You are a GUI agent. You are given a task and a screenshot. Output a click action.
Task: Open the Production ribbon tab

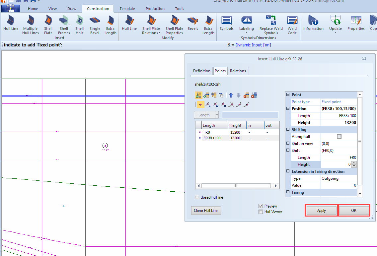click(x=155, y=9)
